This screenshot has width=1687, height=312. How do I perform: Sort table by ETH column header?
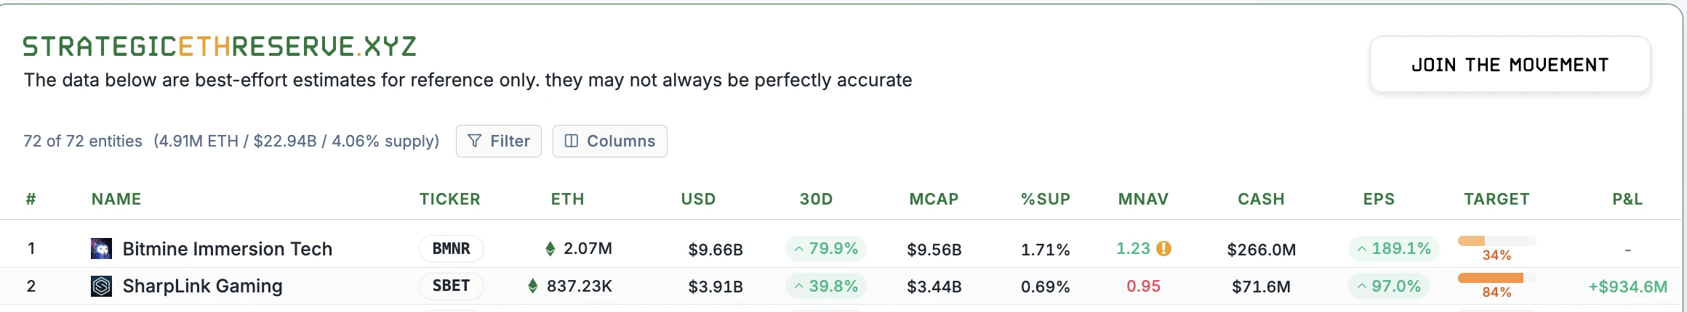point(567,200)
